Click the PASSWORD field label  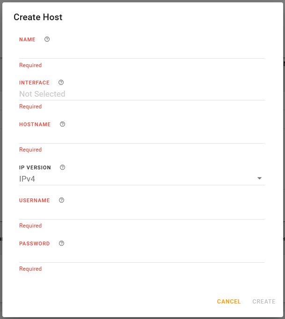(35, 244)
